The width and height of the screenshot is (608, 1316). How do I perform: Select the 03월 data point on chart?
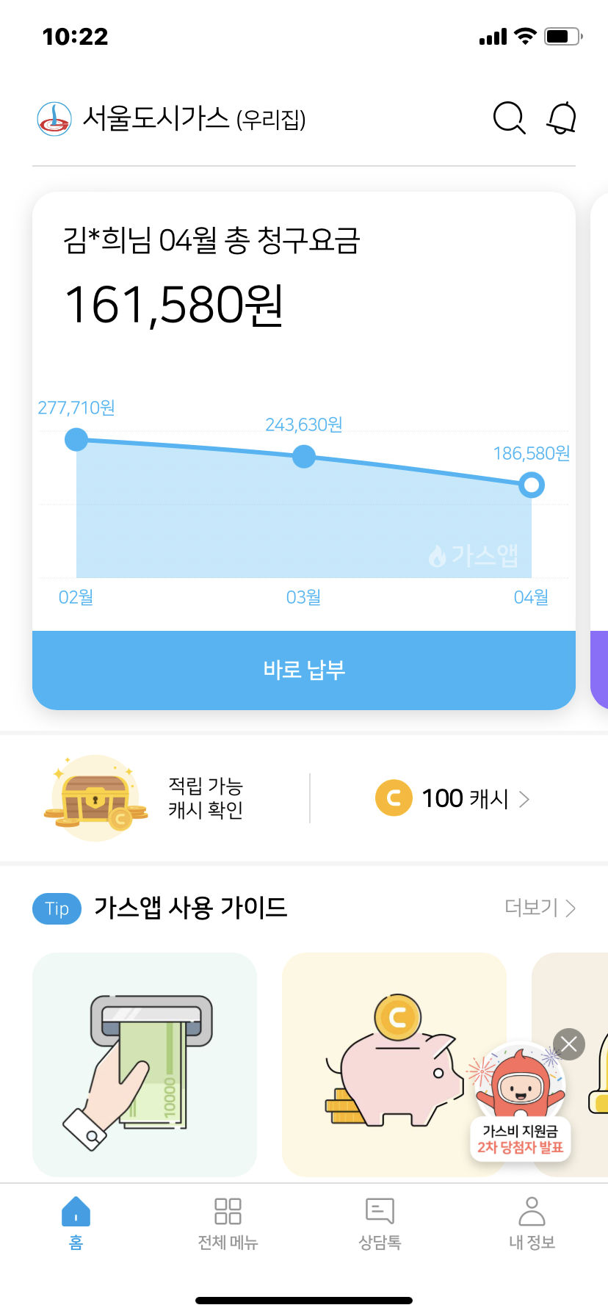[x=304, y=457]
